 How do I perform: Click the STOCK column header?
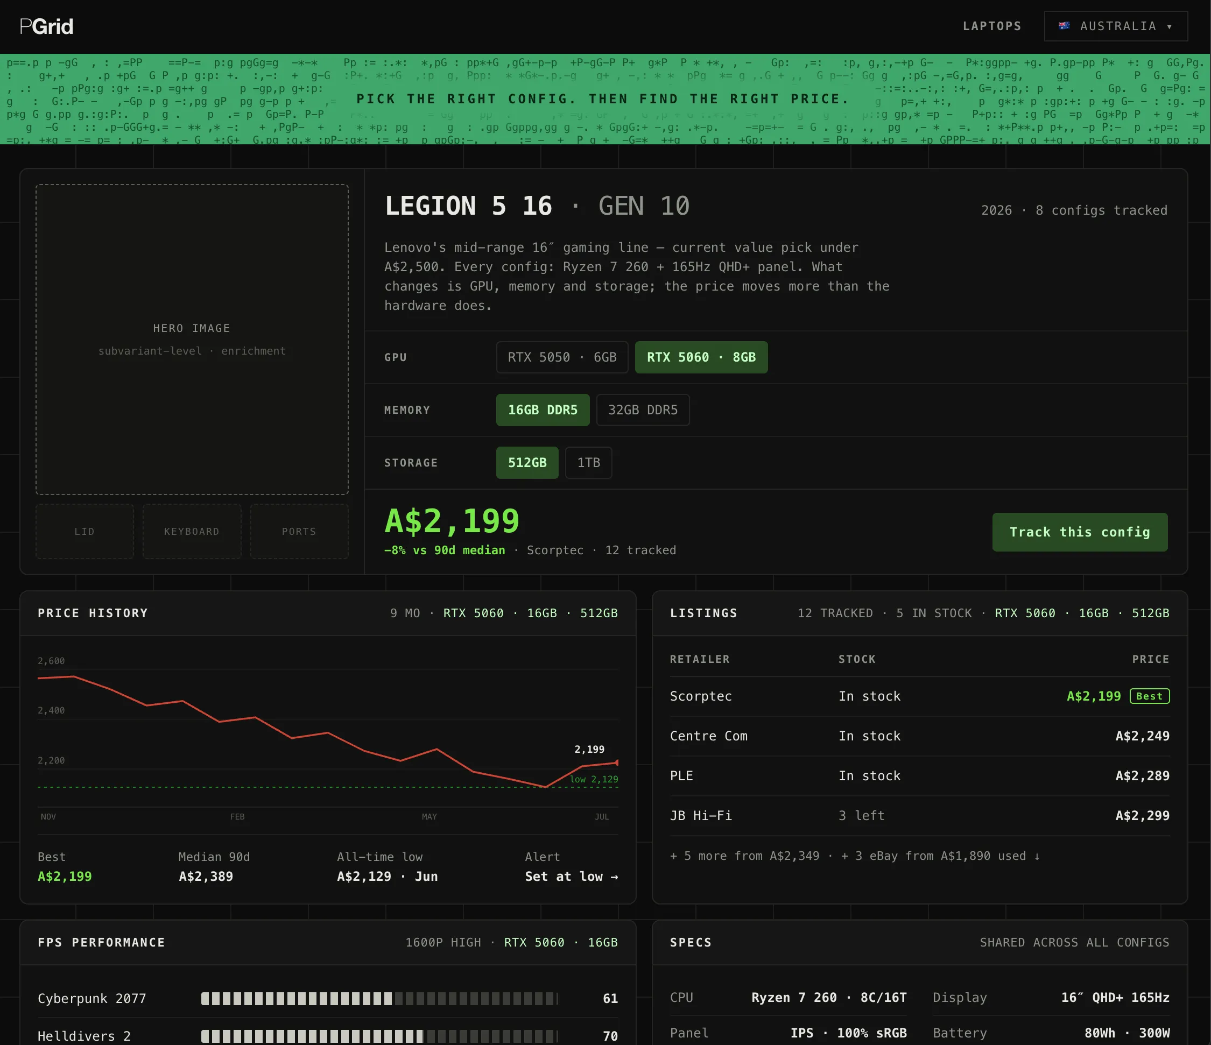pos(857,659)
